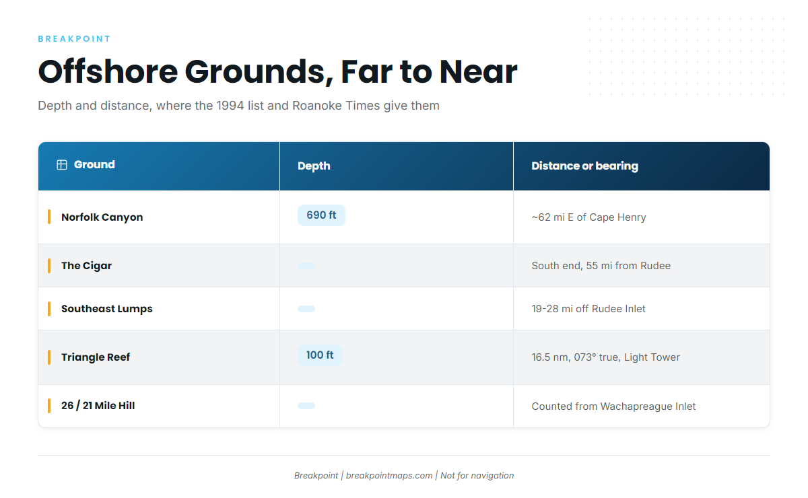This screenshot has height=498, width=808.
Task: Click the Distance or bearing column header
Action: (x=642, y=166)
